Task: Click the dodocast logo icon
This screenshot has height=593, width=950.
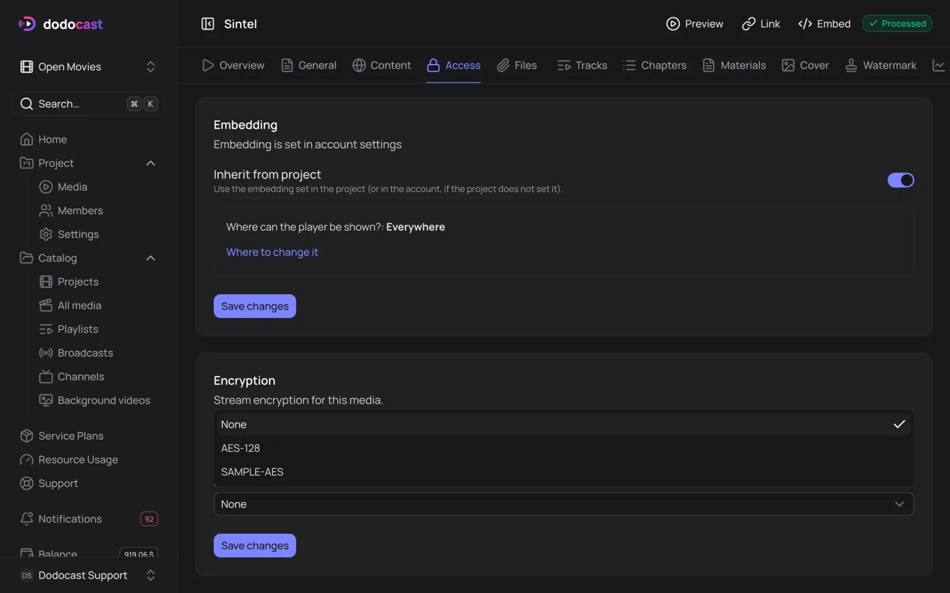Action: 27,24
